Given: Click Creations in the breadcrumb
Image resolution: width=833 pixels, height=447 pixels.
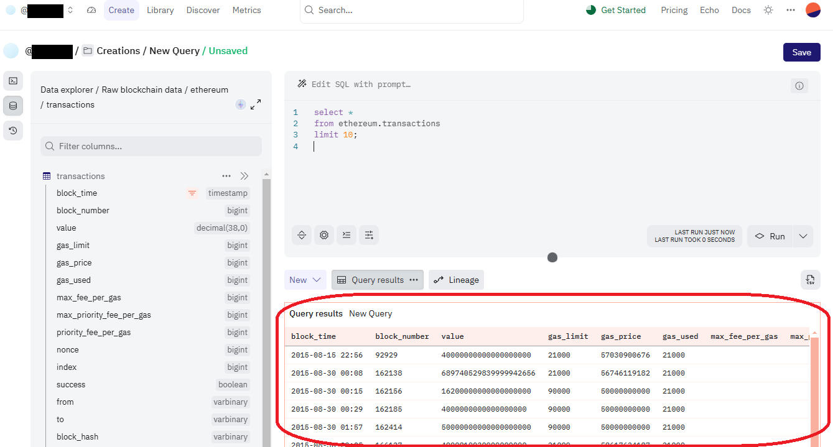Looking at the screenshot, I should click(x=118, y=51).
